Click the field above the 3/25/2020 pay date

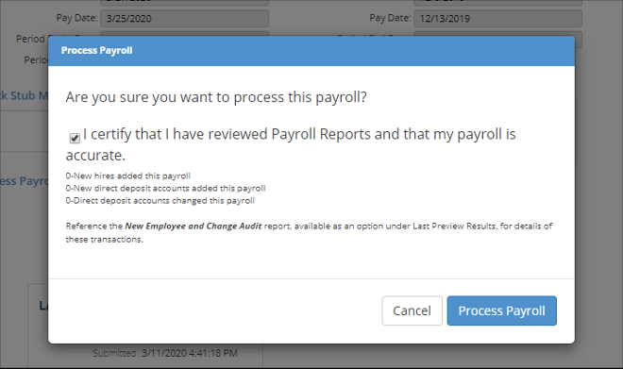click(184, 3)
